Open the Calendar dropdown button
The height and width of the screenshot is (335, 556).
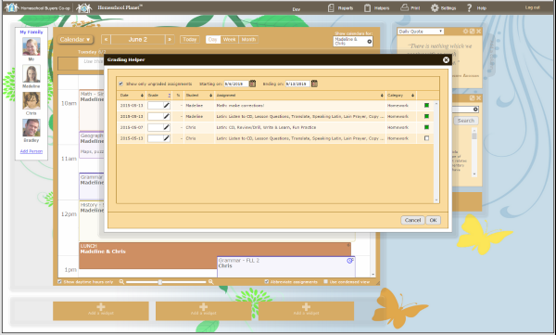pyautogui.click(x=75, y=39)
